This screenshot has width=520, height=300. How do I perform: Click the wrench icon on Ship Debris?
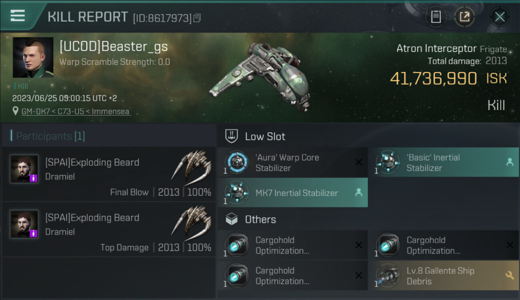[510, 275]
